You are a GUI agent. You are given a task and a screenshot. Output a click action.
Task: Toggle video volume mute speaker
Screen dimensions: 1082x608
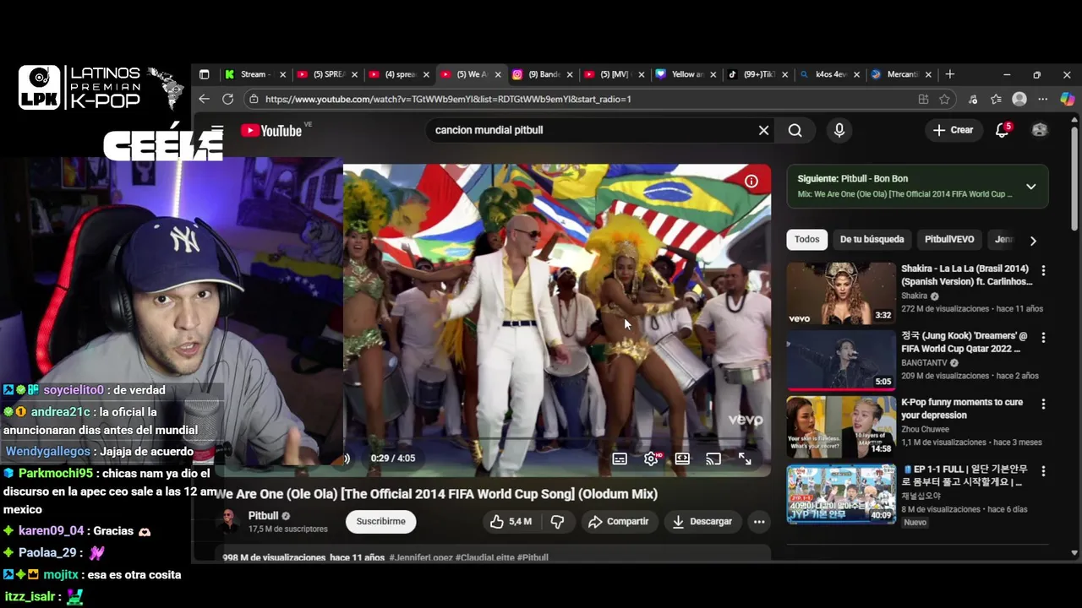346,459
